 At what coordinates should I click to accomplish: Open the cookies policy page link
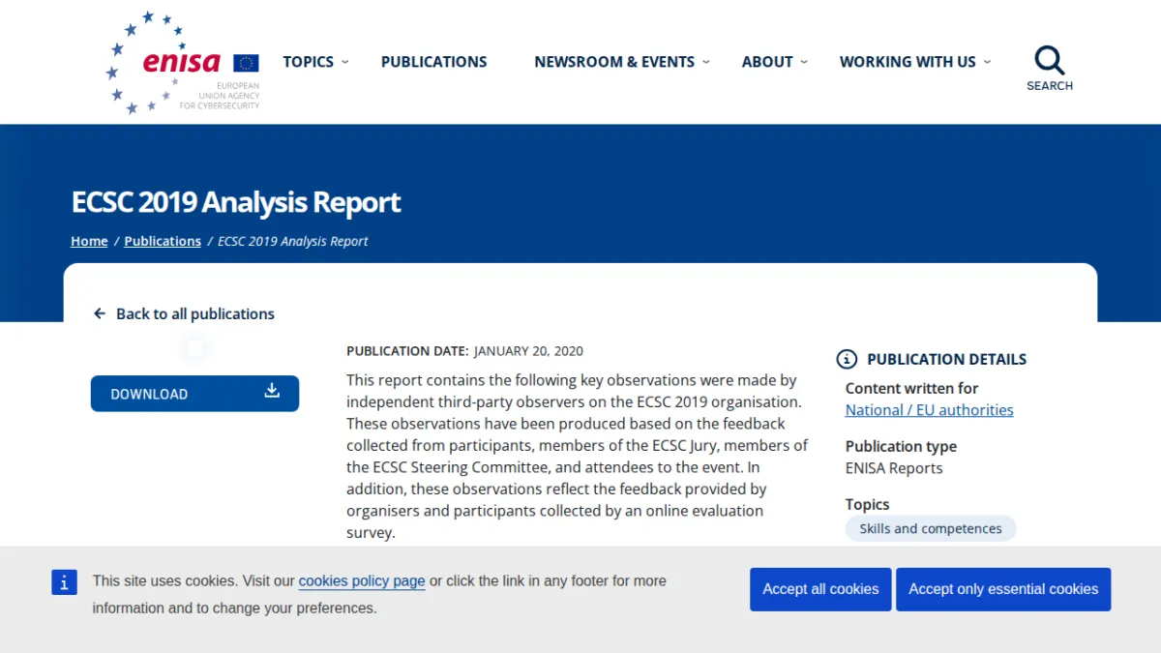tap(362, 581)
